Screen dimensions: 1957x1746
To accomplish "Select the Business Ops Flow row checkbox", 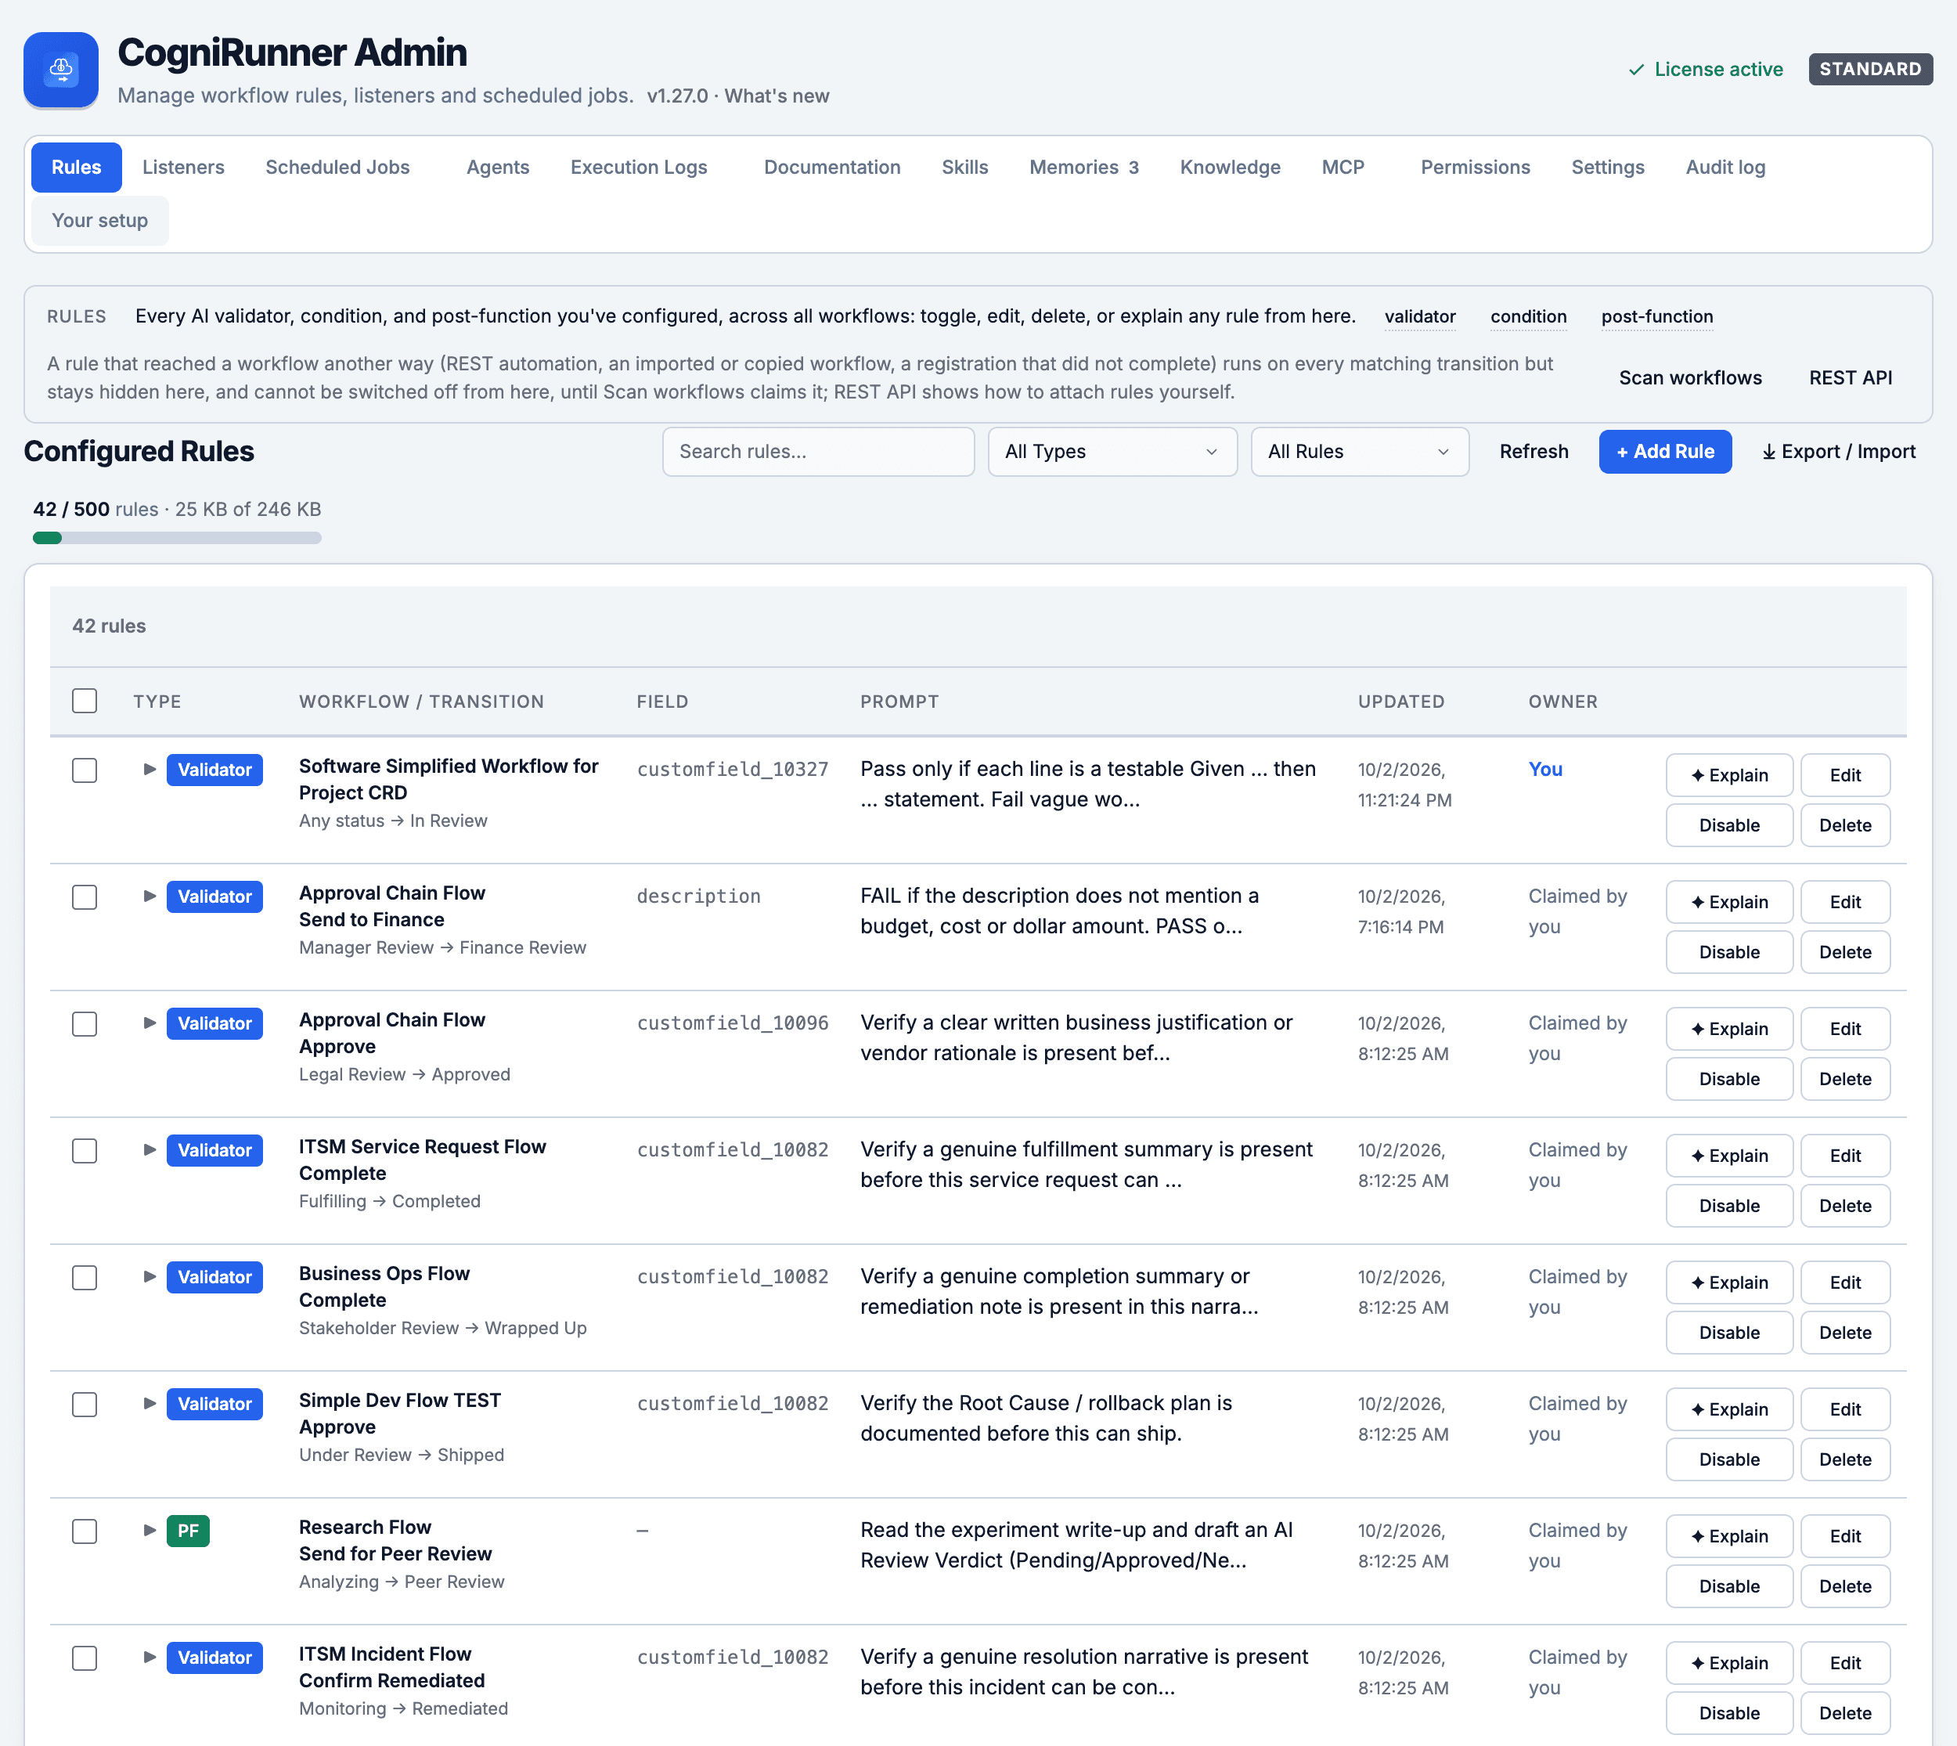I will coord(85,1278).
